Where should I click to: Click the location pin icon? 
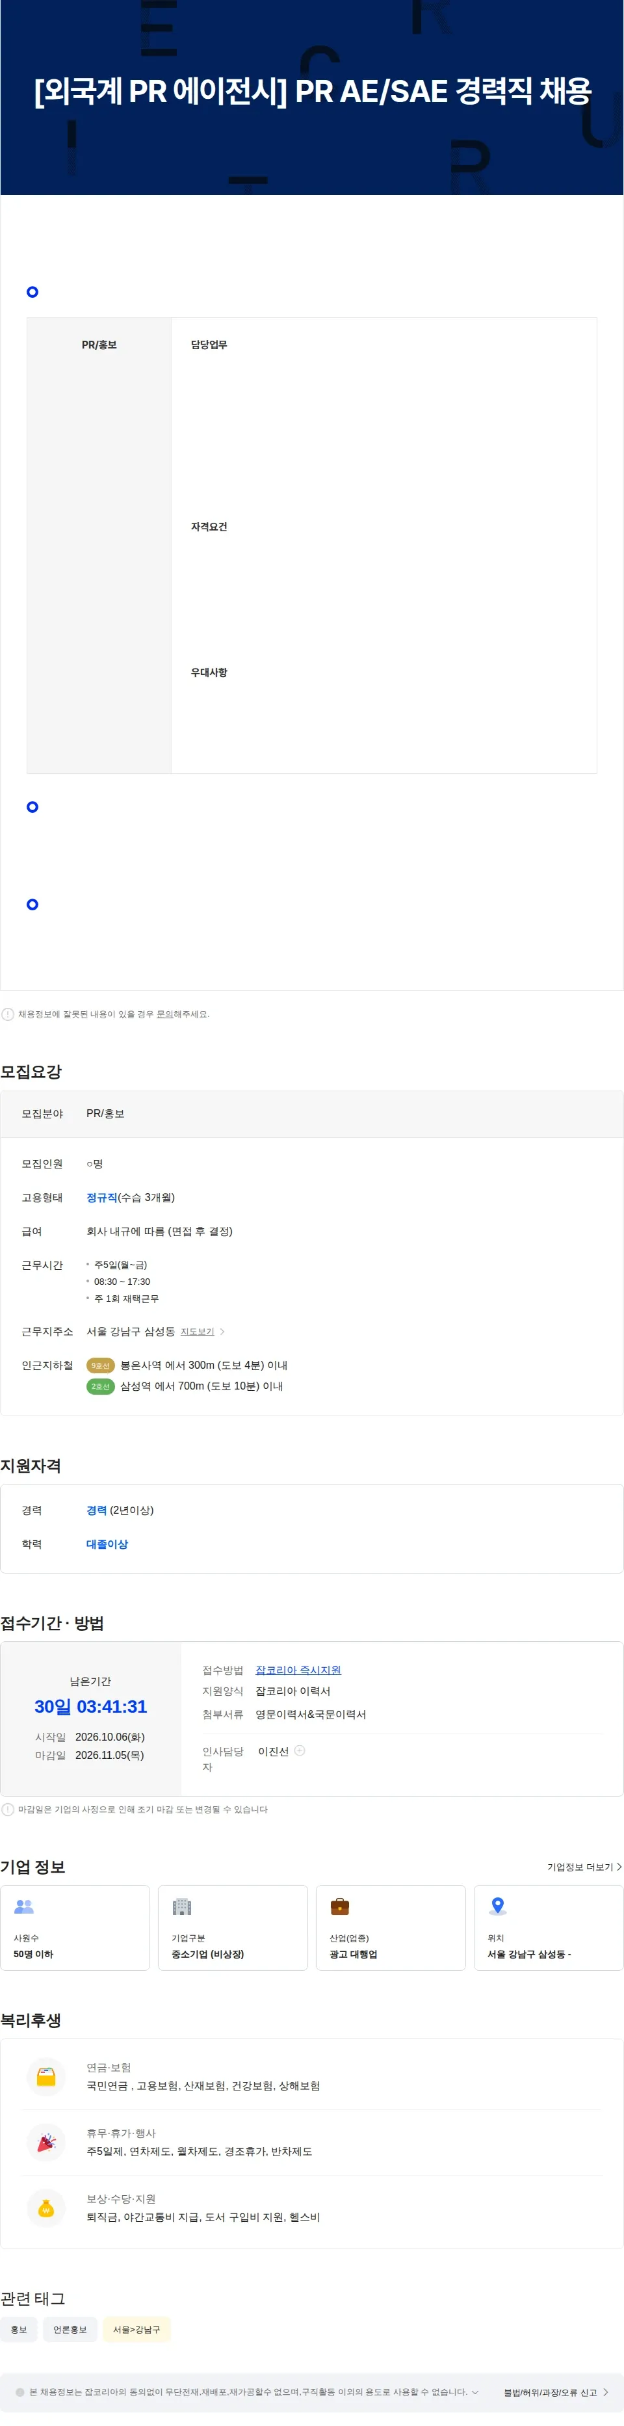pyautogui.click(x=498, y=1906)
